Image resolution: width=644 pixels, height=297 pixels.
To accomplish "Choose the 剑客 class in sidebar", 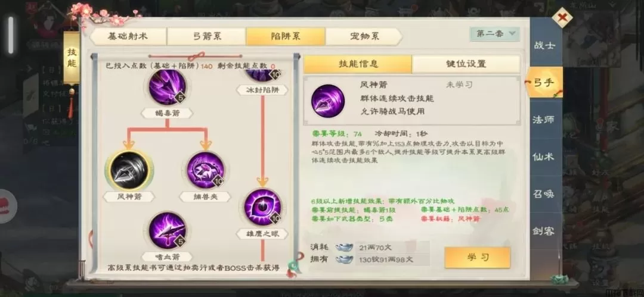I will coord(543,231).
